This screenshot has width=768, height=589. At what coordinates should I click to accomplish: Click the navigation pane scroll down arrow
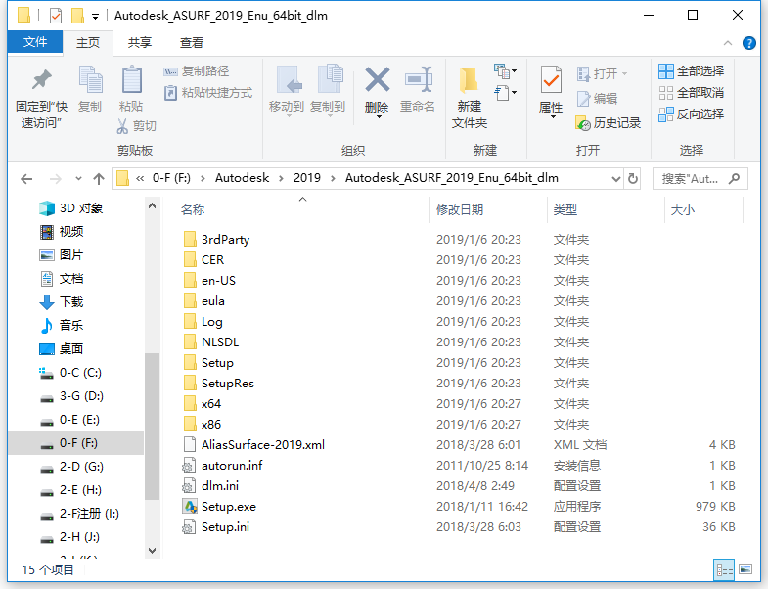pyautogui.click(x=152, y=551)
